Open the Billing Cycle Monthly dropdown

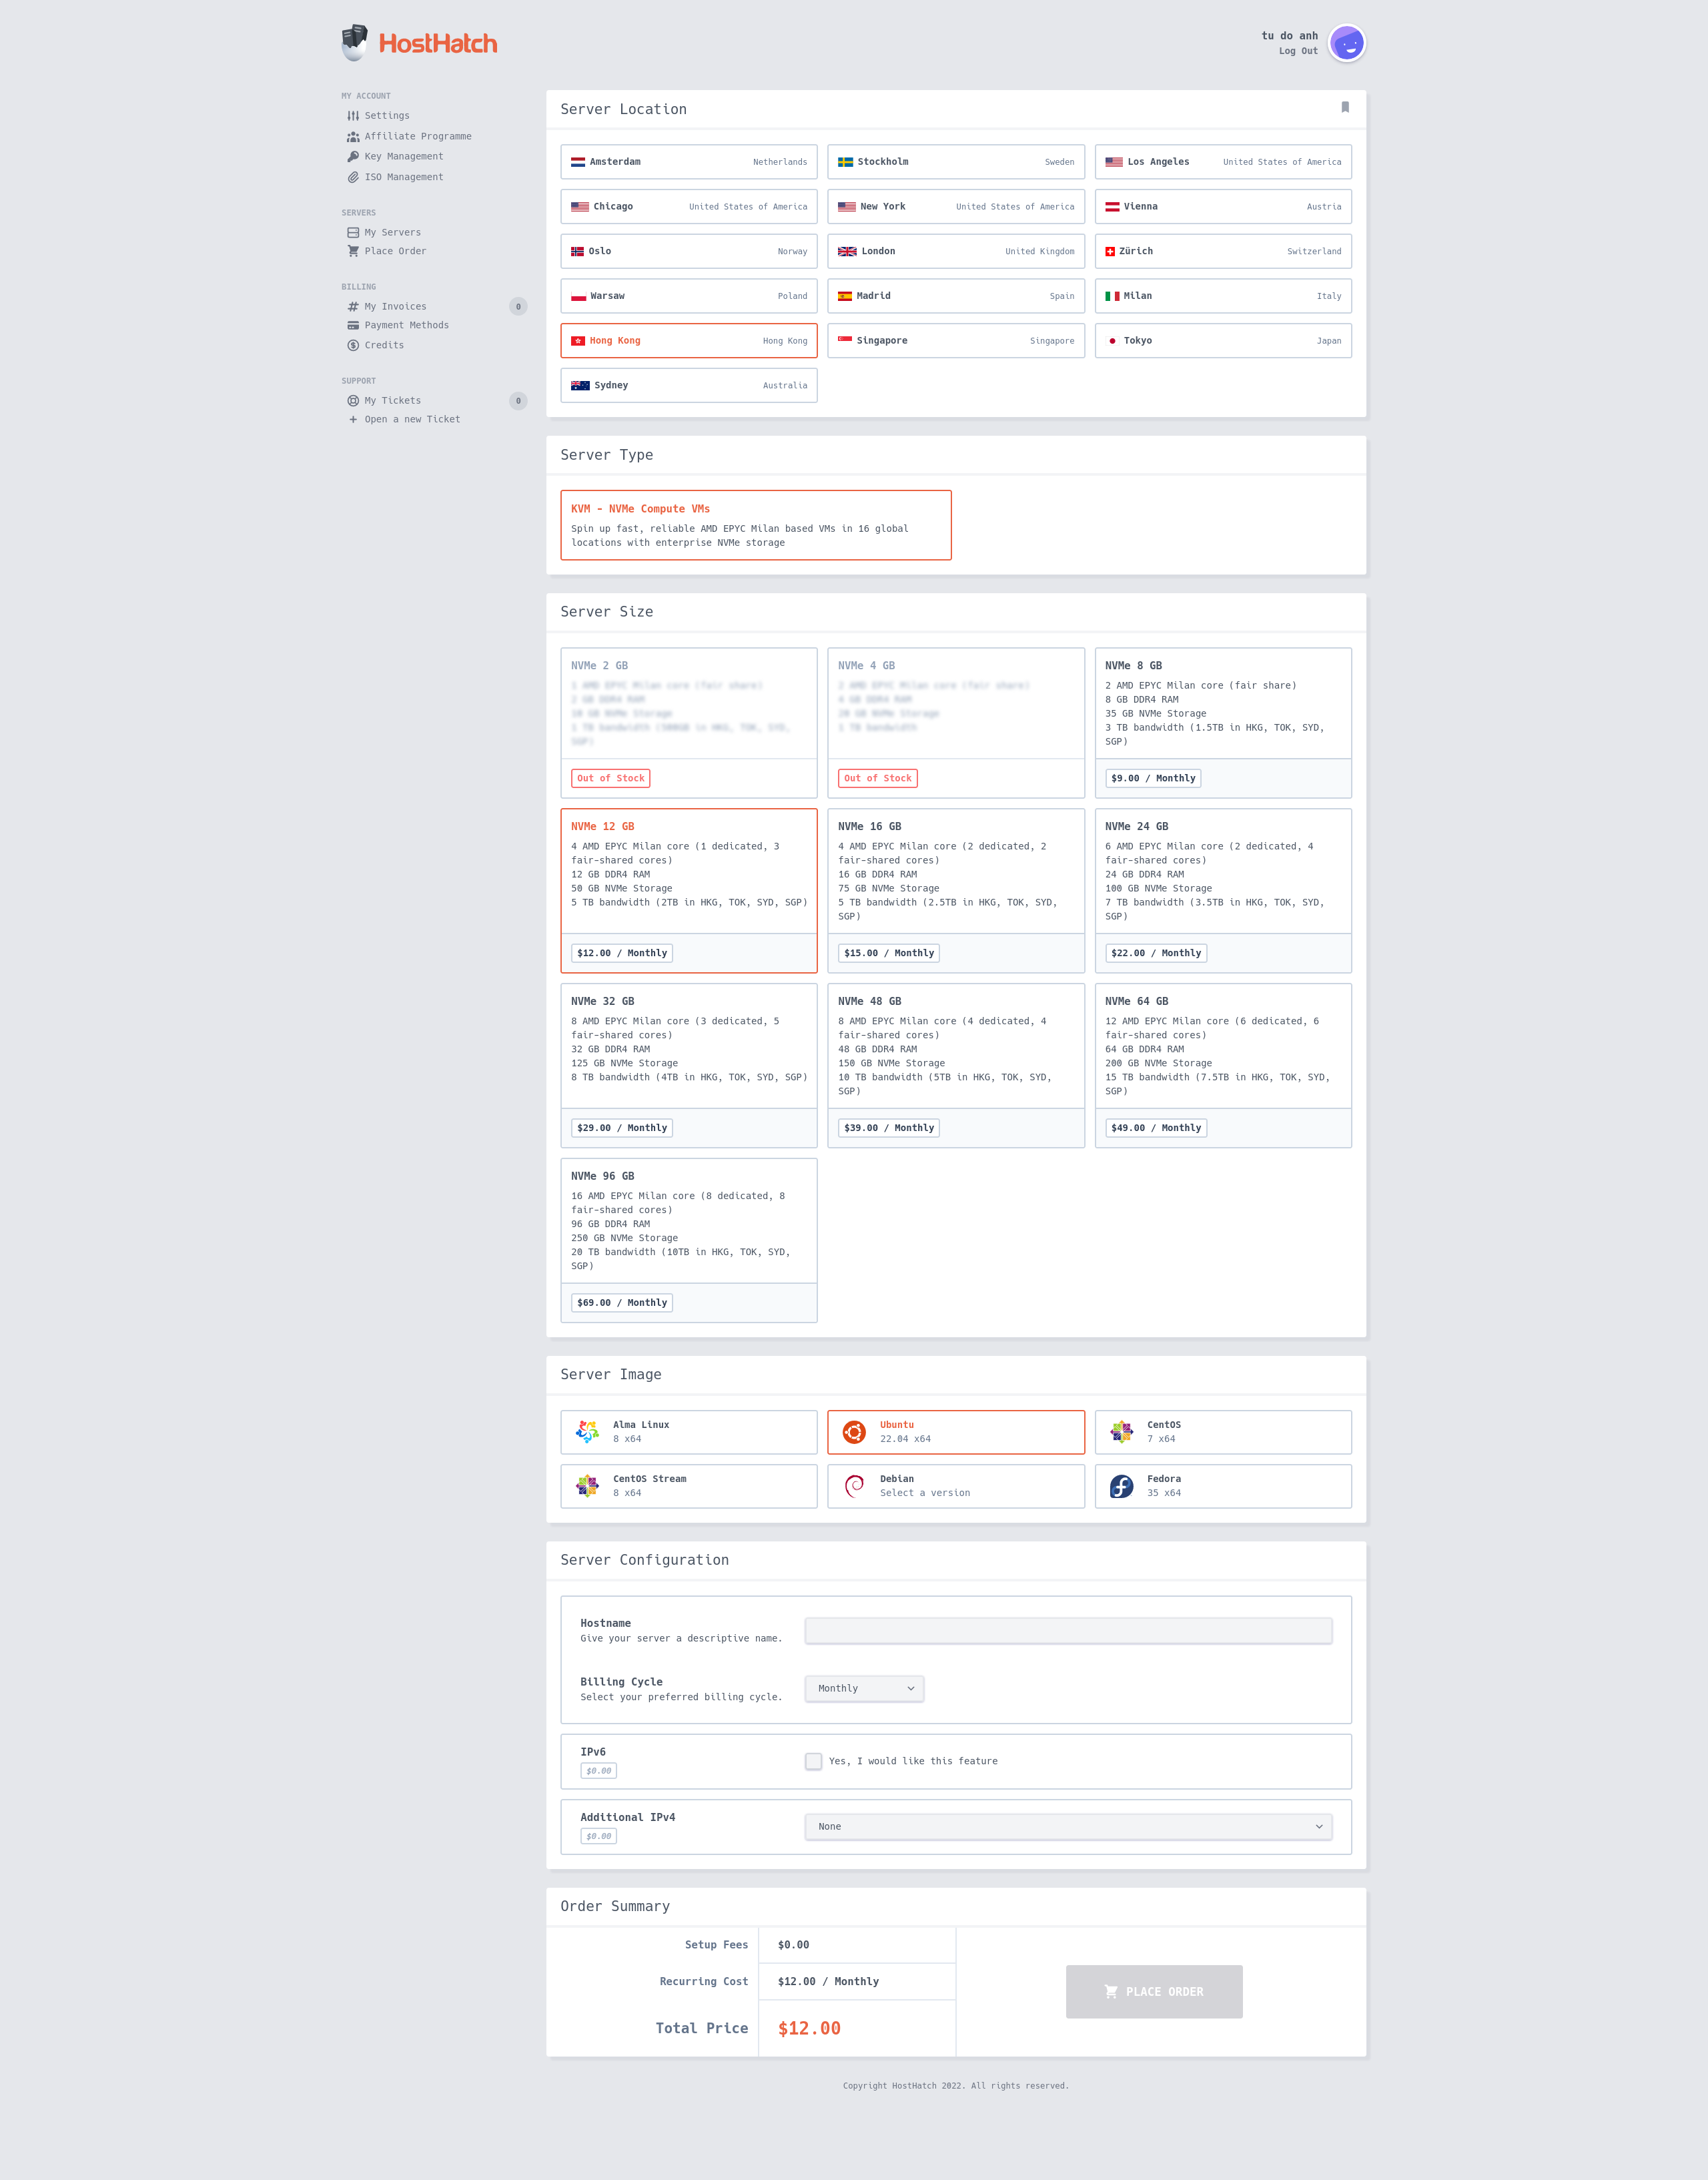click(864, 1688)
